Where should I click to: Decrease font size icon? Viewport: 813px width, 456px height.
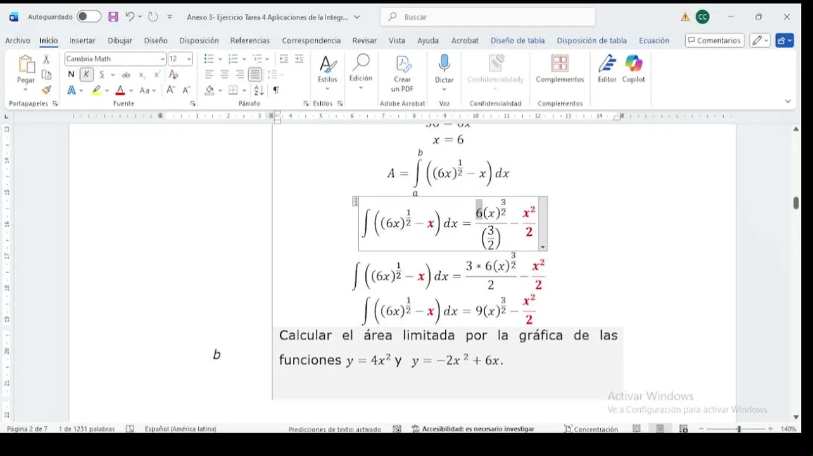(186, 91)
